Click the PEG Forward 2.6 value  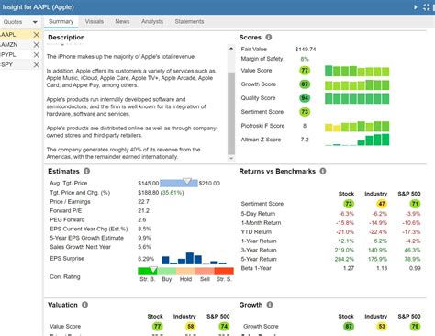[x=142, y=219]
